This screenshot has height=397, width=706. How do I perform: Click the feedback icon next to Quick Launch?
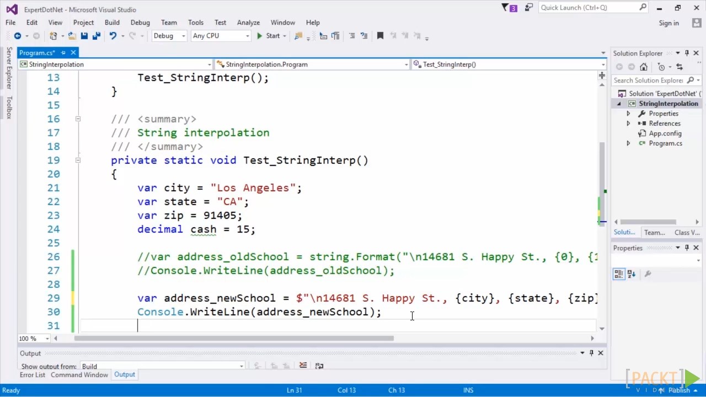(x=529, y=8)
